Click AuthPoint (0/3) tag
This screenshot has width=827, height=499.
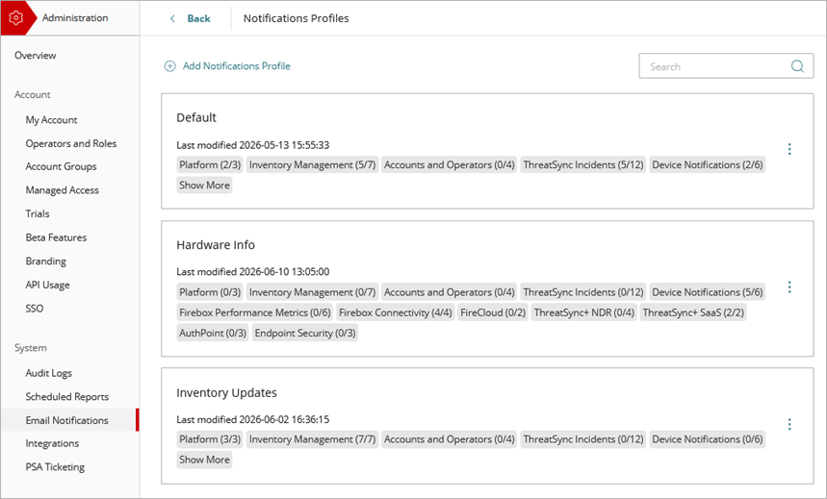coord(213,333)
